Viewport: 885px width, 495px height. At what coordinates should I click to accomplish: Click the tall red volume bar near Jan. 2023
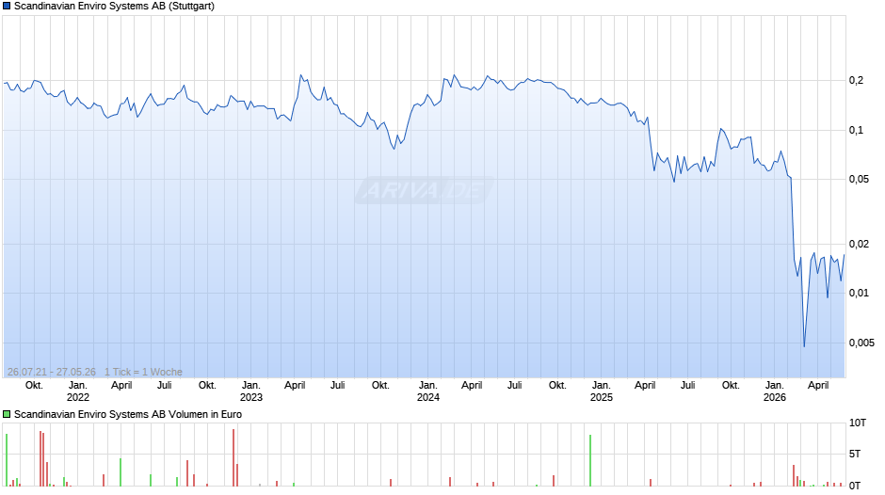pyautogui.click(x=233, y=457)
